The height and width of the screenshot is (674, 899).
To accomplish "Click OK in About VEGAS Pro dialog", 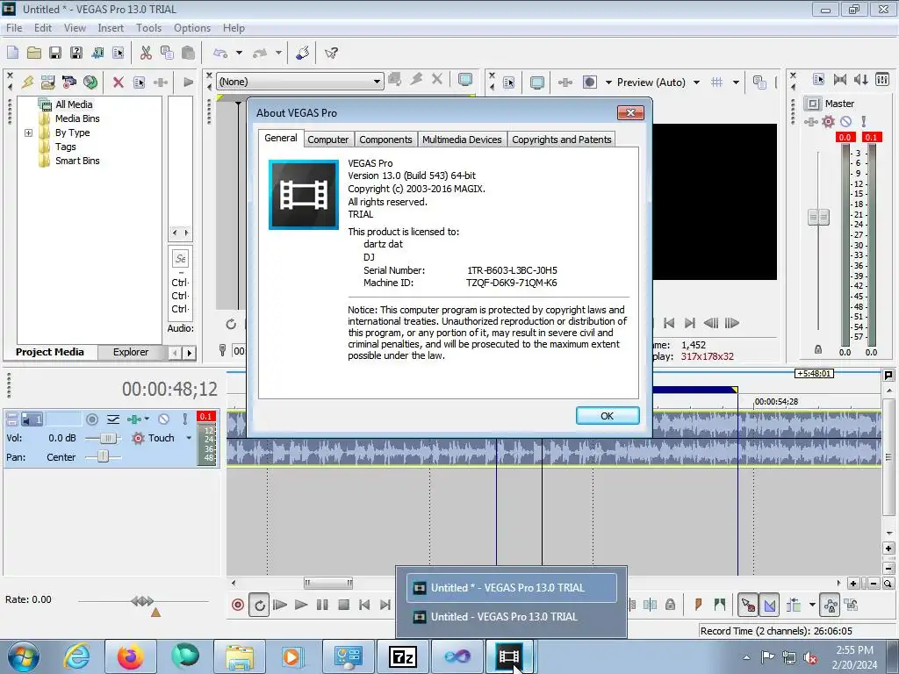I will click(x=608, y=415).
